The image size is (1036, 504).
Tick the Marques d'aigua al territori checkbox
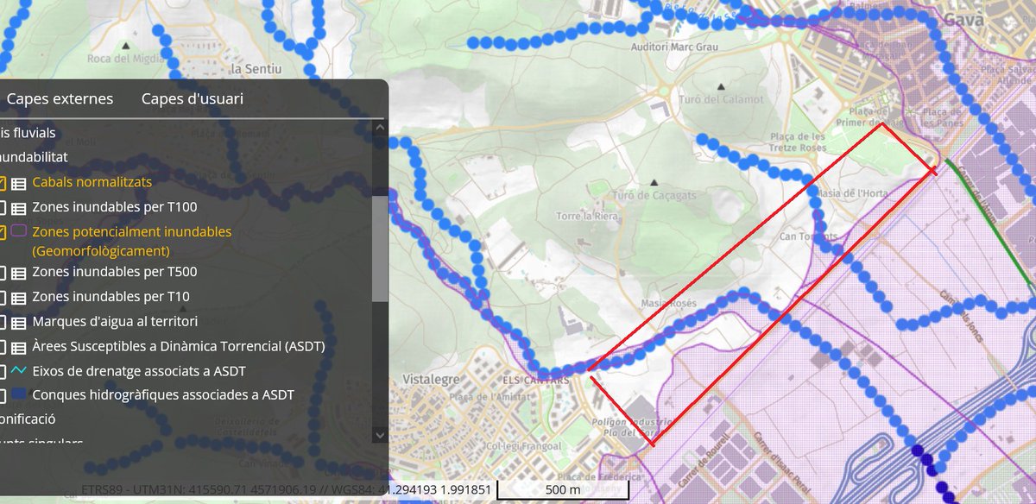pos(2,322)
